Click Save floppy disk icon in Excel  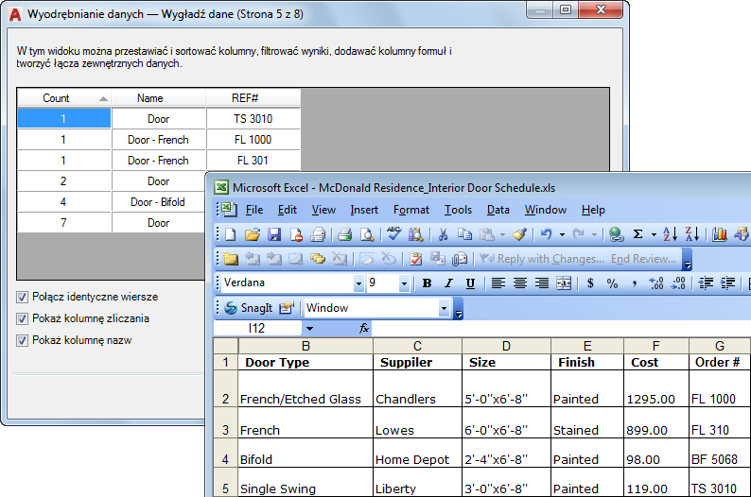point(274,234)
